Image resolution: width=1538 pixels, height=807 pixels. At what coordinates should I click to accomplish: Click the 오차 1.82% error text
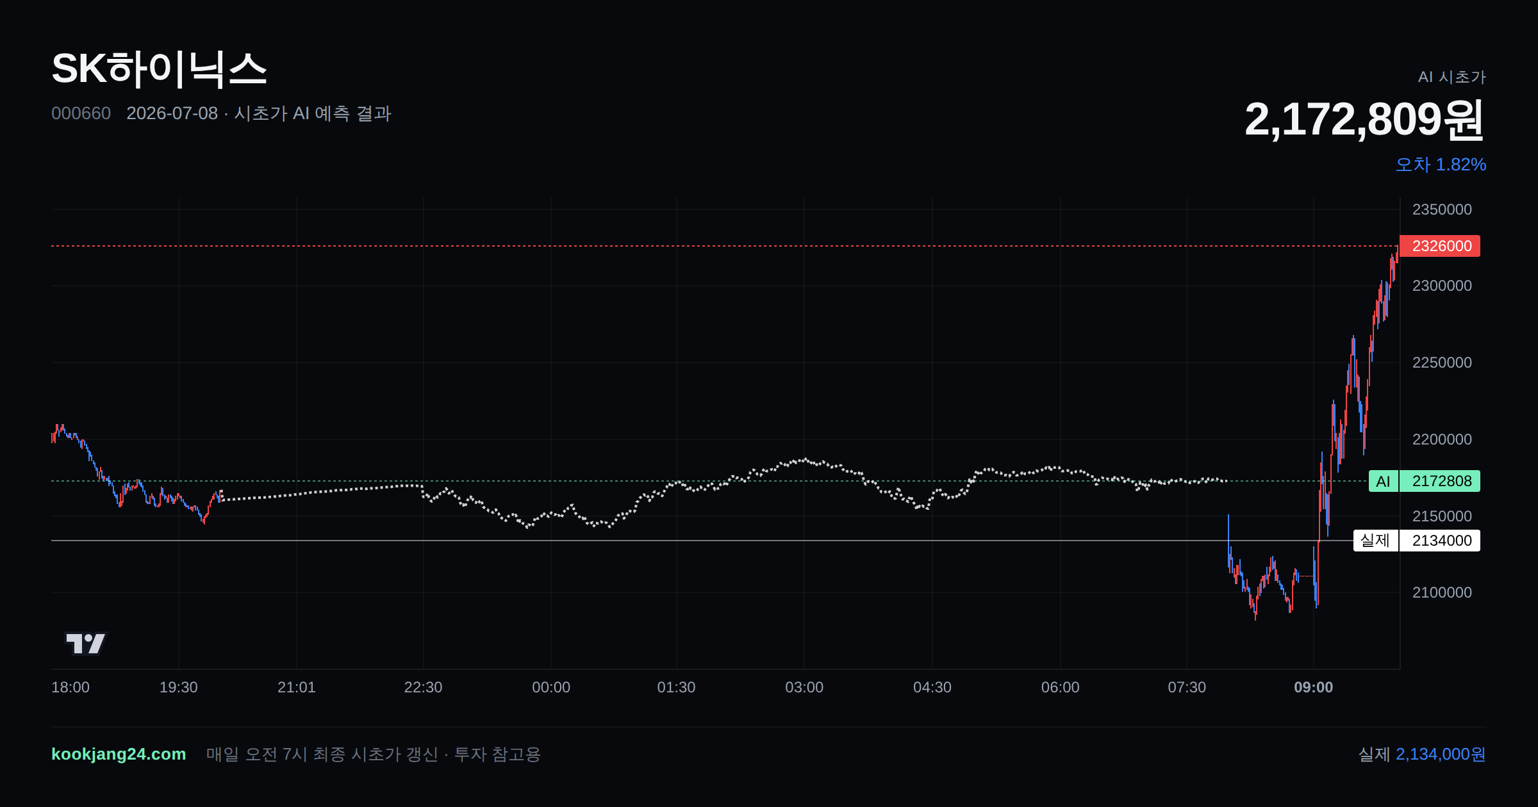click(x=1441, y=165)
